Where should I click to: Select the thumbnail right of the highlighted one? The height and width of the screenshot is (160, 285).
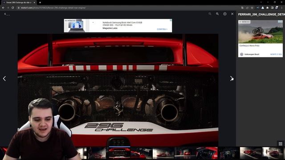[x=142, y=153]
